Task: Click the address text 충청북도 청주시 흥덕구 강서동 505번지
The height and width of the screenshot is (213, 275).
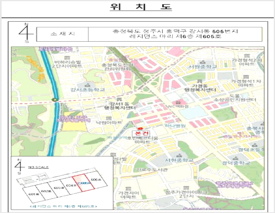Action: coord(175,32)
